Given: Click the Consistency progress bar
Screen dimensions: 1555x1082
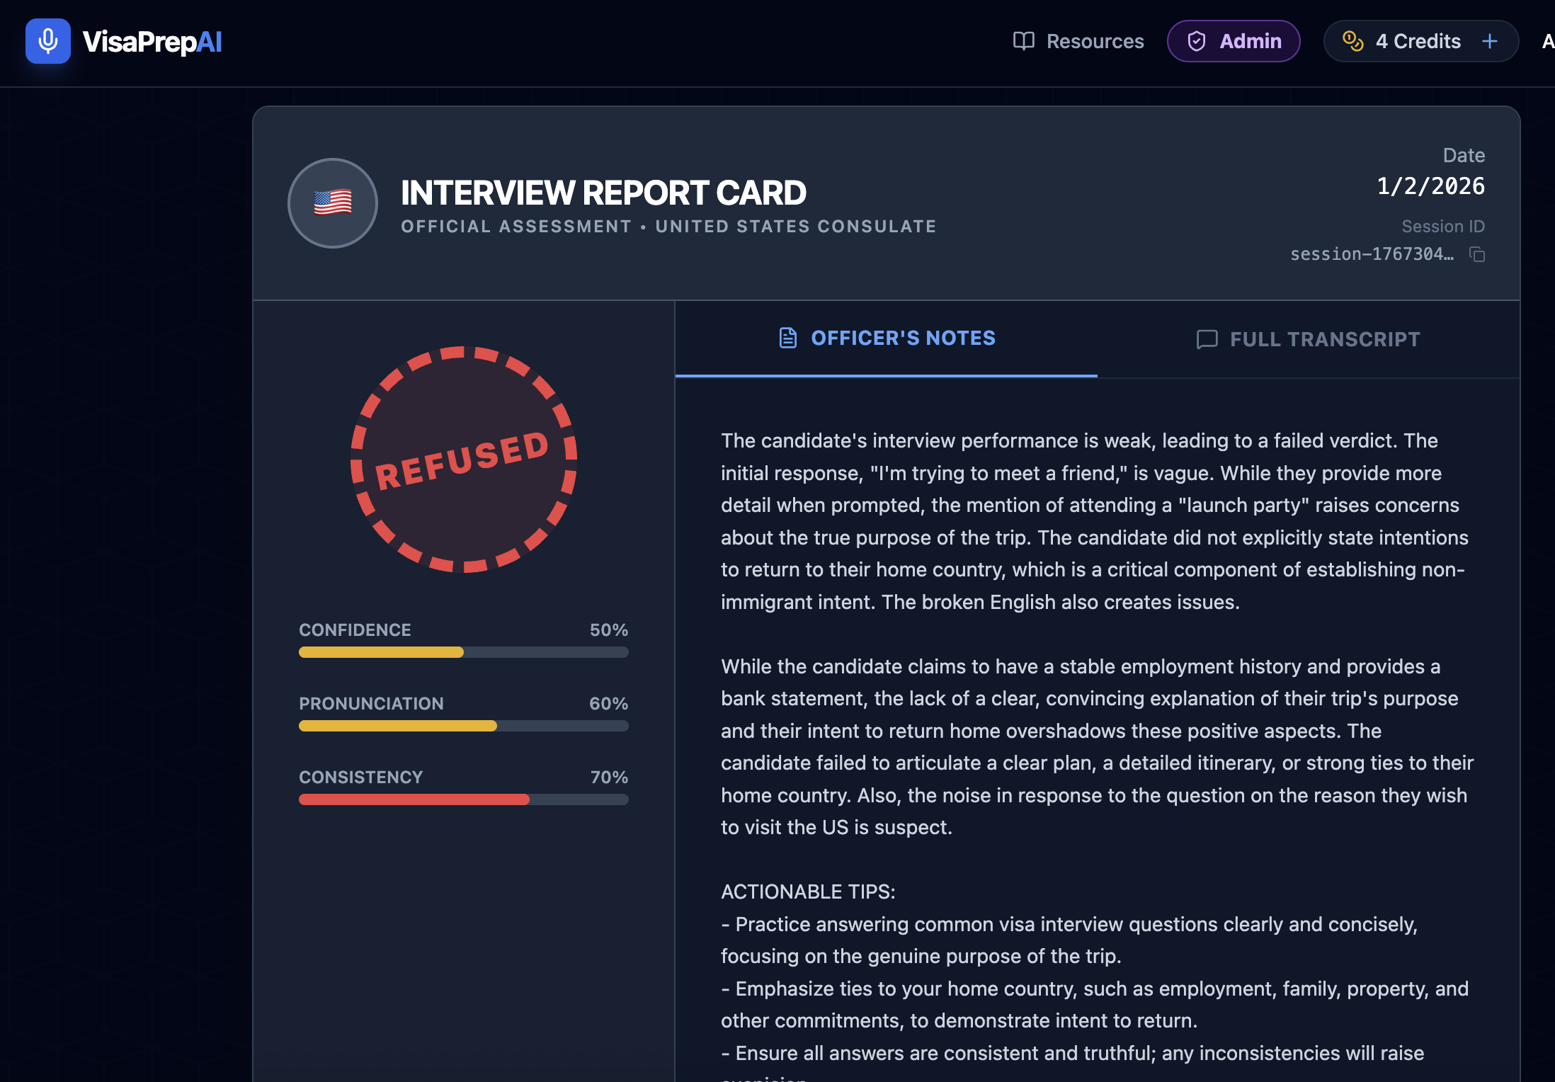Looking at the screenshot, I should tap(463, 799).
